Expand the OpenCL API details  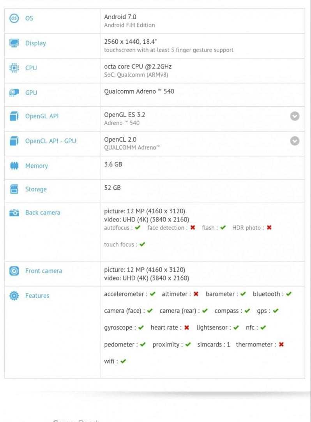pyautogui.click(x=295, y=141)
